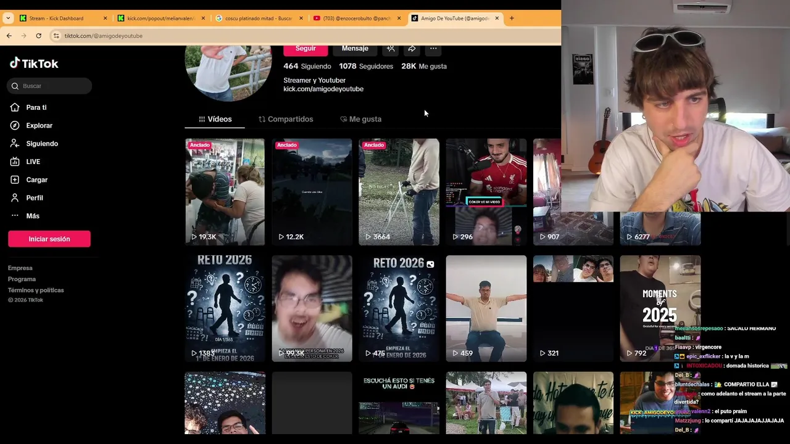Open video with 296 views
Viewport: 790px width, 444px height.
click(x=486, y=192)
